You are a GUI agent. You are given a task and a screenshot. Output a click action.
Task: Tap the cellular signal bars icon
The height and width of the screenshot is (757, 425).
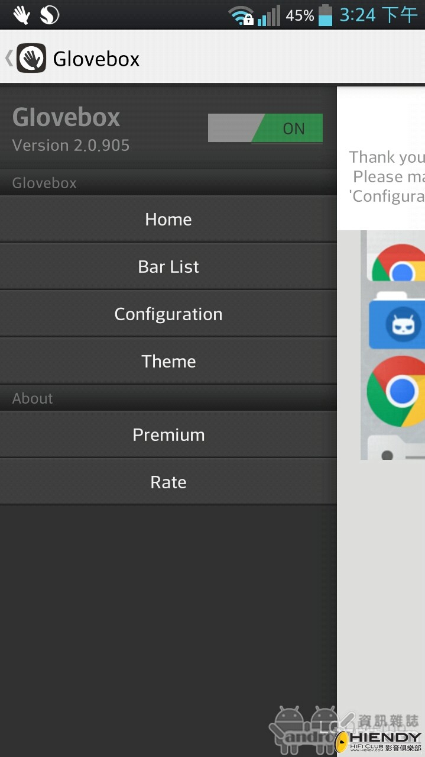269,15
